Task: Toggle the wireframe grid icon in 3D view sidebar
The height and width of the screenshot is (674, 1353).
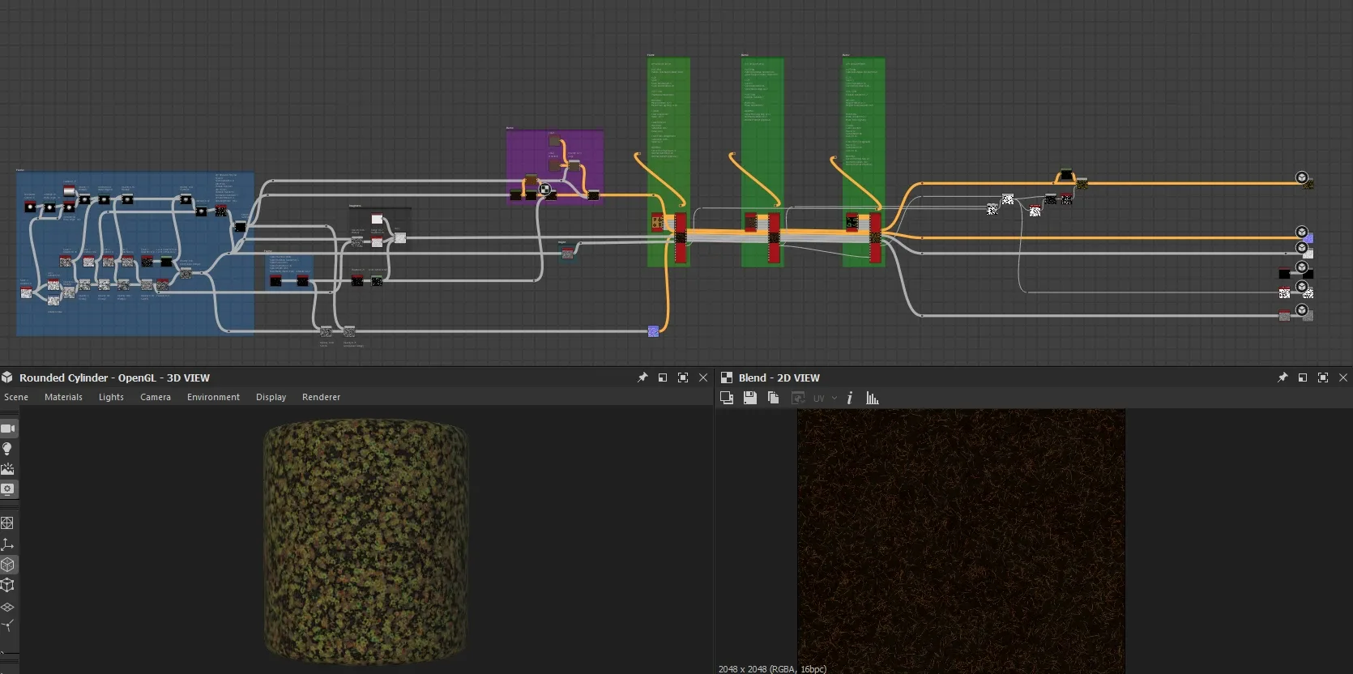Action: click(x=7, y=523)
